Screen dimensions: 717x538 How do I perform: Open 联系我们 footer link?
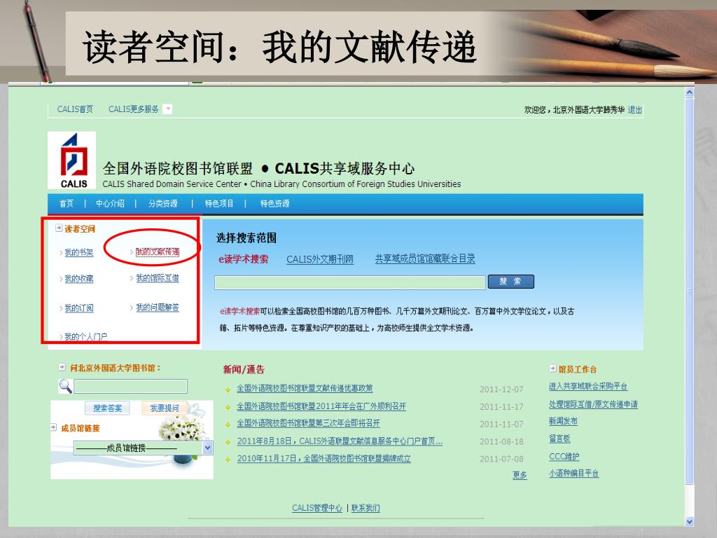(366, 508)
